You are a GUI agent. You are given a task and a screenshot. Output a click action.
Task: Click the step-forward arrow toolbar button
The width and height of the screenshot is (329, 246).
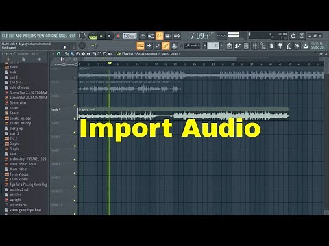tap(149, 46)
